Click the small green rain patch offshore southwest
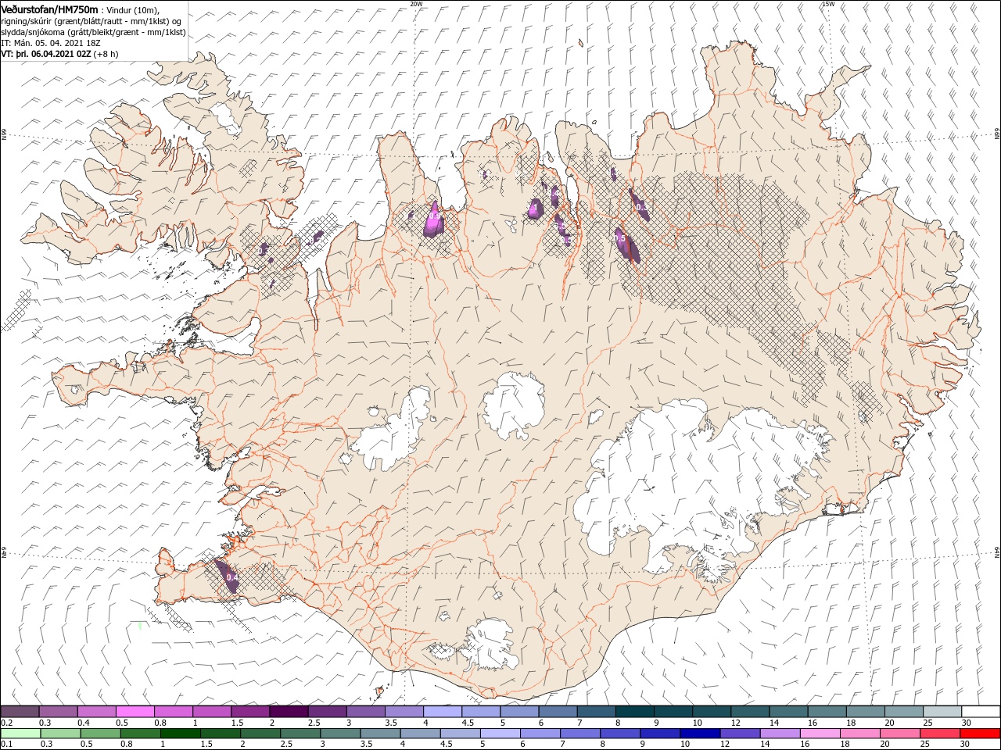Image resolution: width=1001 pixels, height=750 pixels. click(x=140, y=626)
